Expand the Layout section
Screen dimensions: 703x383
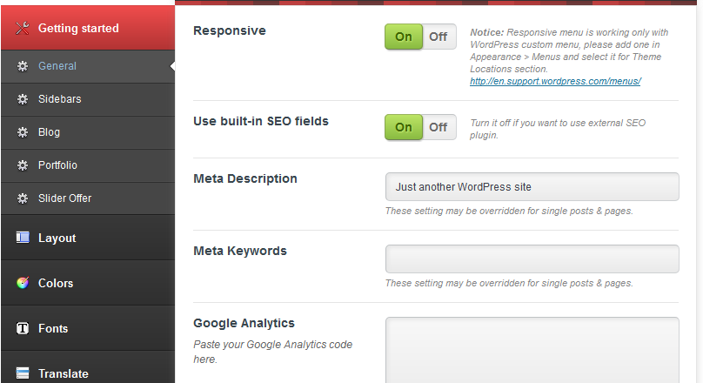(x=88, y=238)
